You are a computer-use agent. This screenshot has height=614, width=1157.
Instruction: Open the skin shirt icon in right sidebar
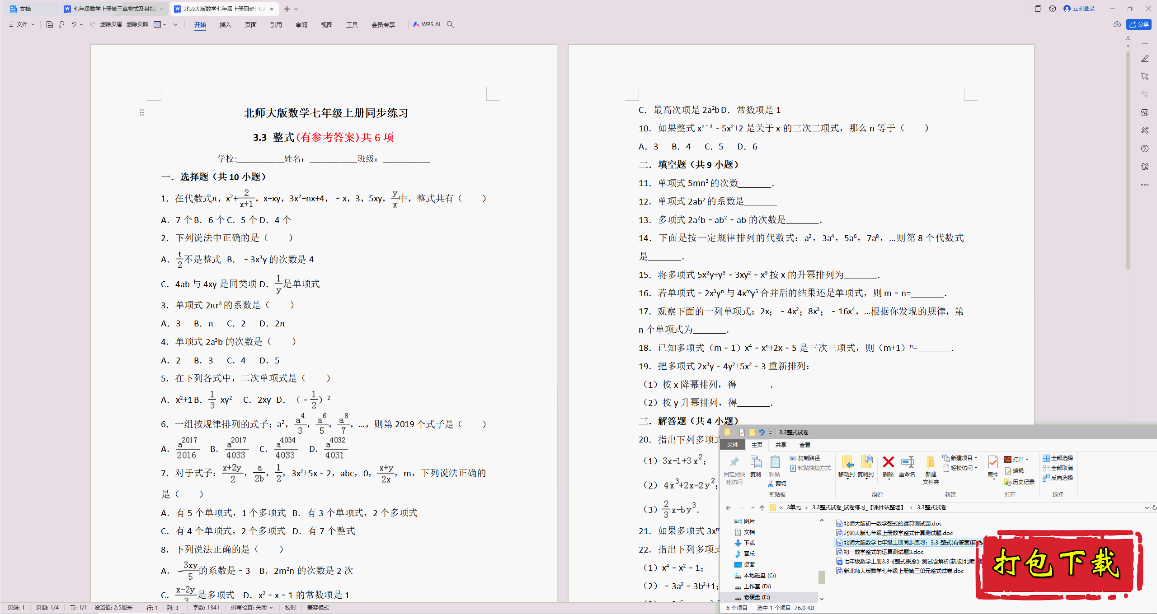(1145, 167)
